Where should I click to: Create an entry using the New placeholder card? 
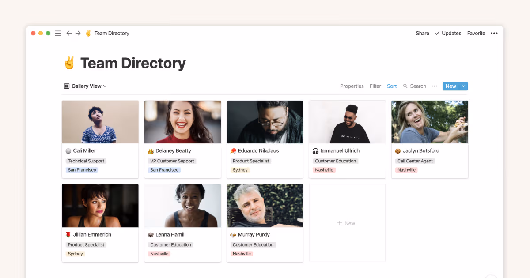pos(347,223)
